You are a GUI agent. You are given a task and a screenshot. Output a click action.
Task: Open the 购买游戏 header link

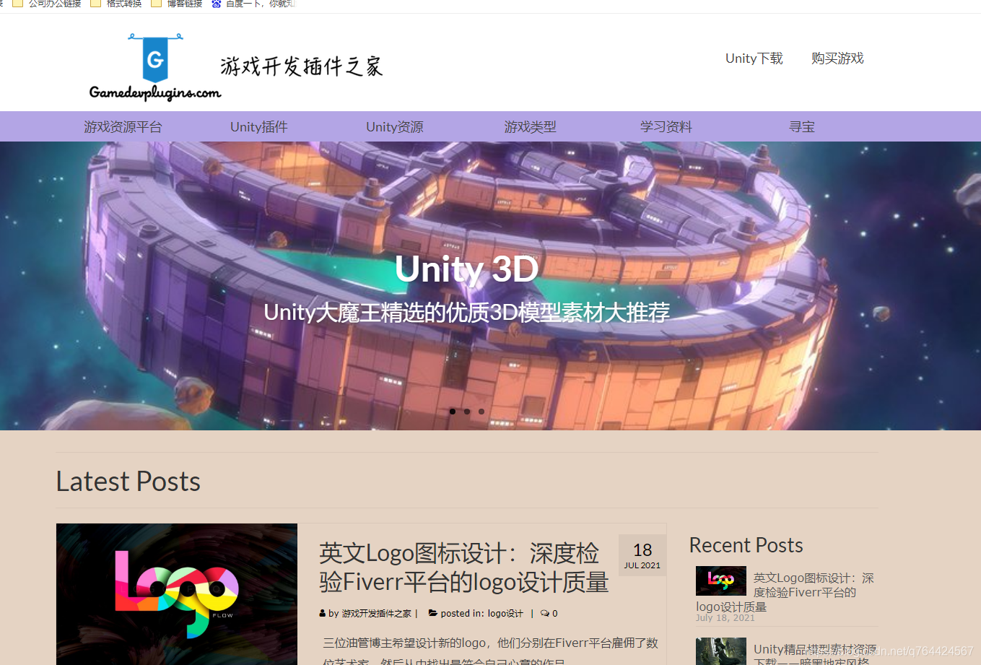[837, 58]
